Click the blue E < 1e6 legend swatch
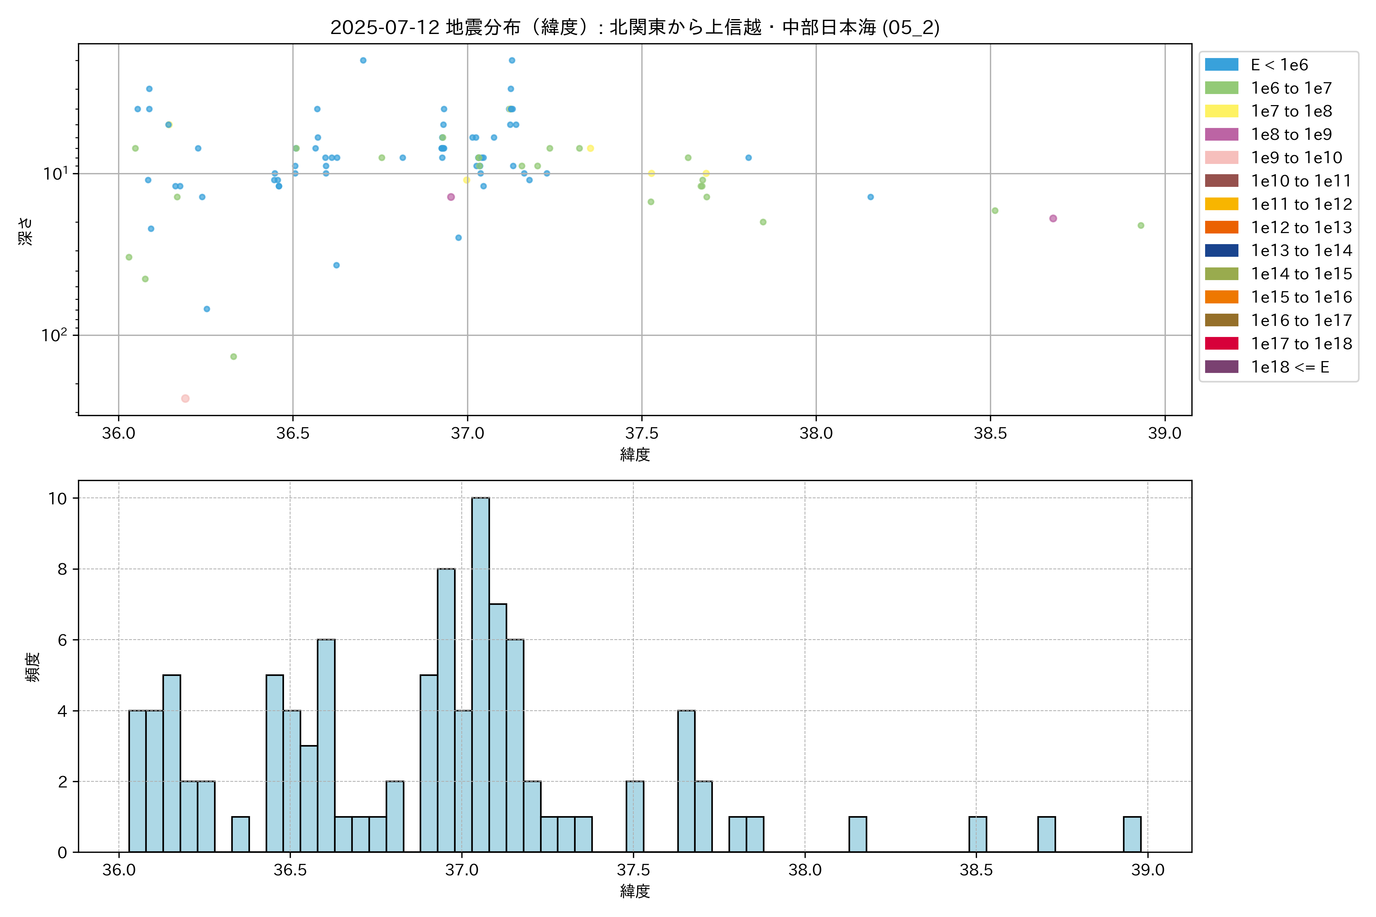The width and height of the screenshot is (1376, 917). pyautogui.click(x=1222, y=64)
